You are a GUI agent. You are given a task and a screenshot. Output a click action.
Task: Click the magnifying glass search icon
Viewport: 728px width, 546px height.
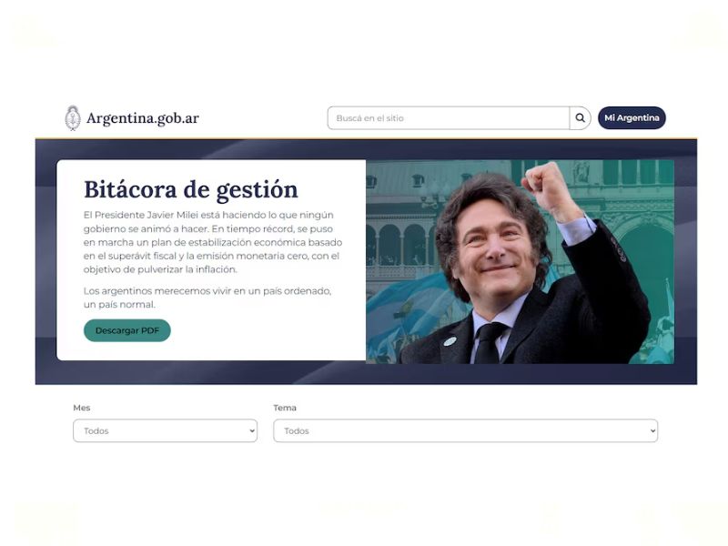coord(580,118)
